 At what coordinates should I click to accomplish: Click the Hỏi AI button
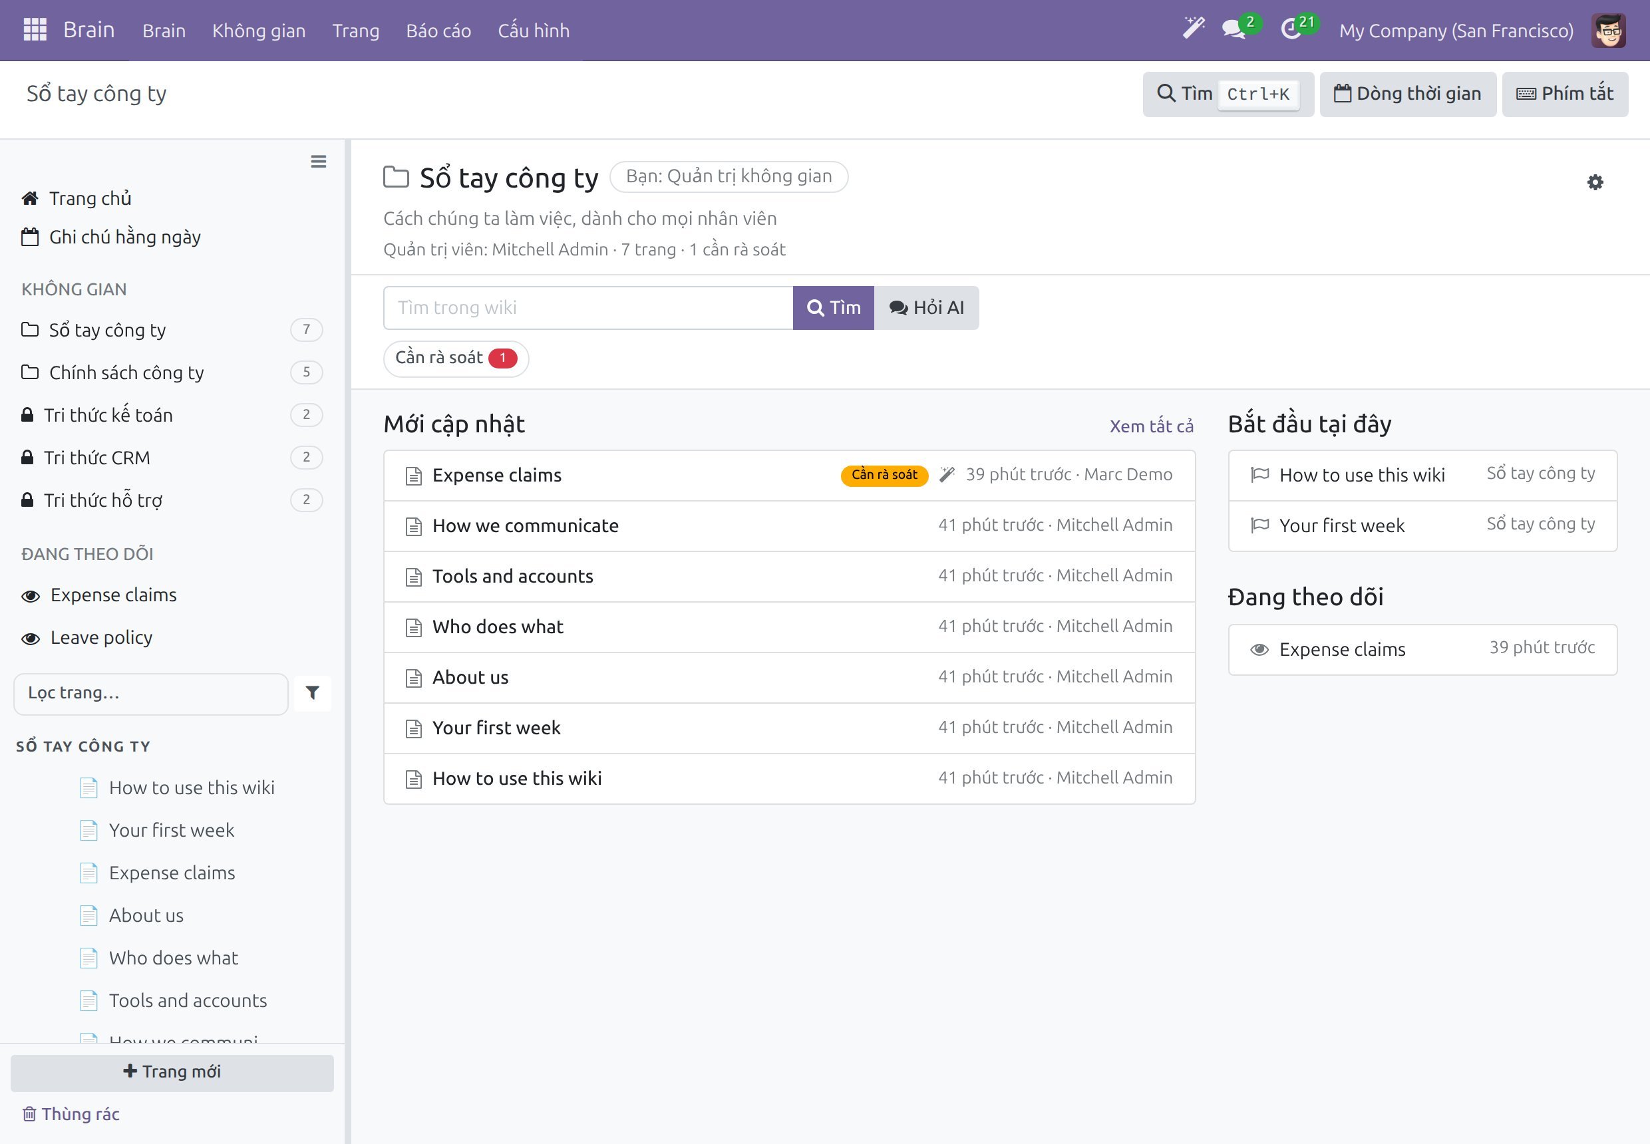coord(927,307)
